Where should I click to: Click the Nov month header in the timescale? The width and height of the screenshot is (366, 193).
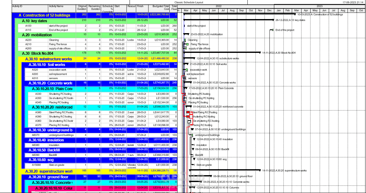[260, 11]
